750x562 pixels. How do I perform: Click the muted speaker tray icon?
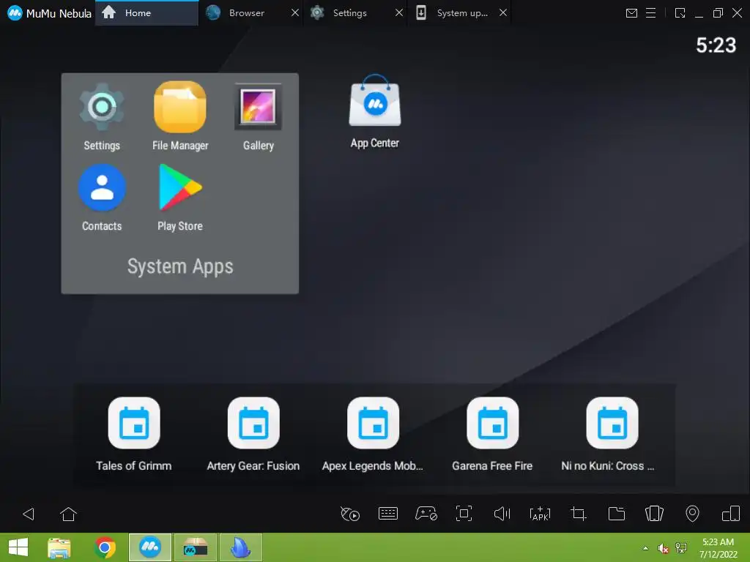(x=663, y=548)
